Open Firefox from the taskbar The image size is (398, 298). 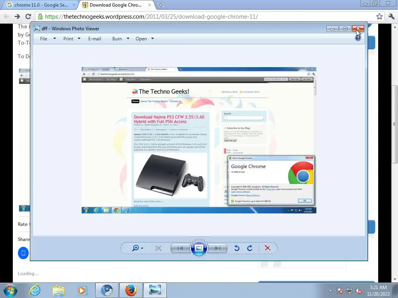(x=131, y=290)
